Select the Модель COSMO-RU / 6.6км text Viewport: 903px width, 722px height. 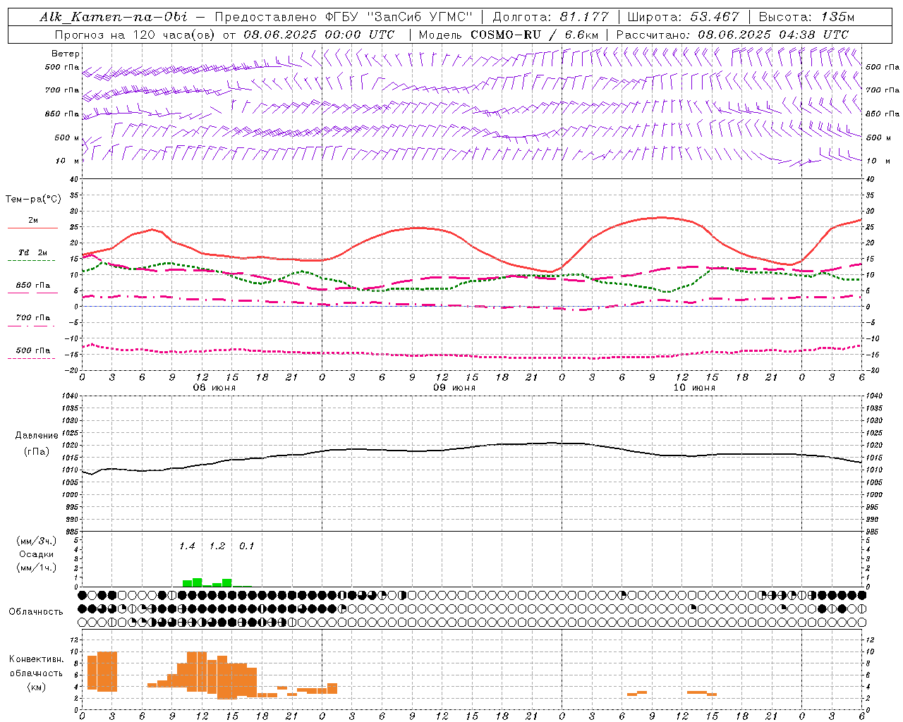point(509,35)
